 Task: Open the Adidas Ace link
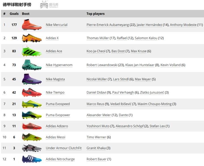[54, 51]
